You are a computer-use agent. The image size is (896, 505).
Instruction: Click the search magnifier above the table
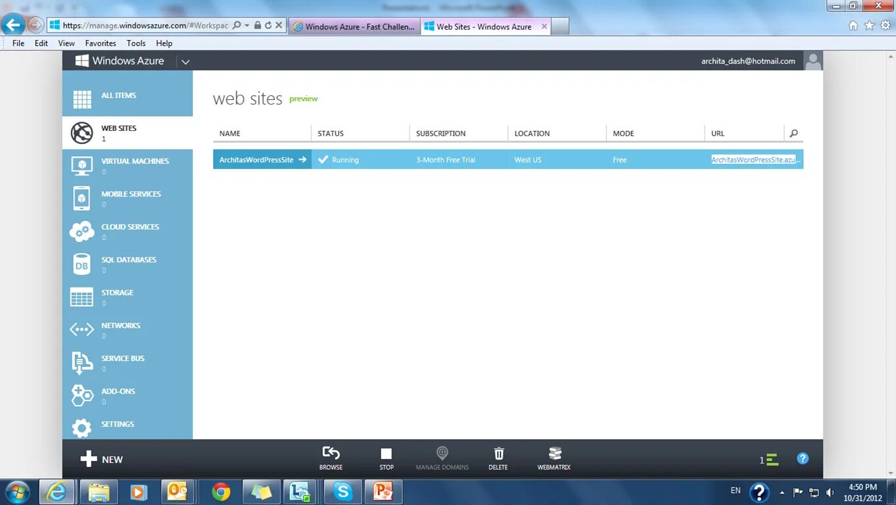[793, 133]
